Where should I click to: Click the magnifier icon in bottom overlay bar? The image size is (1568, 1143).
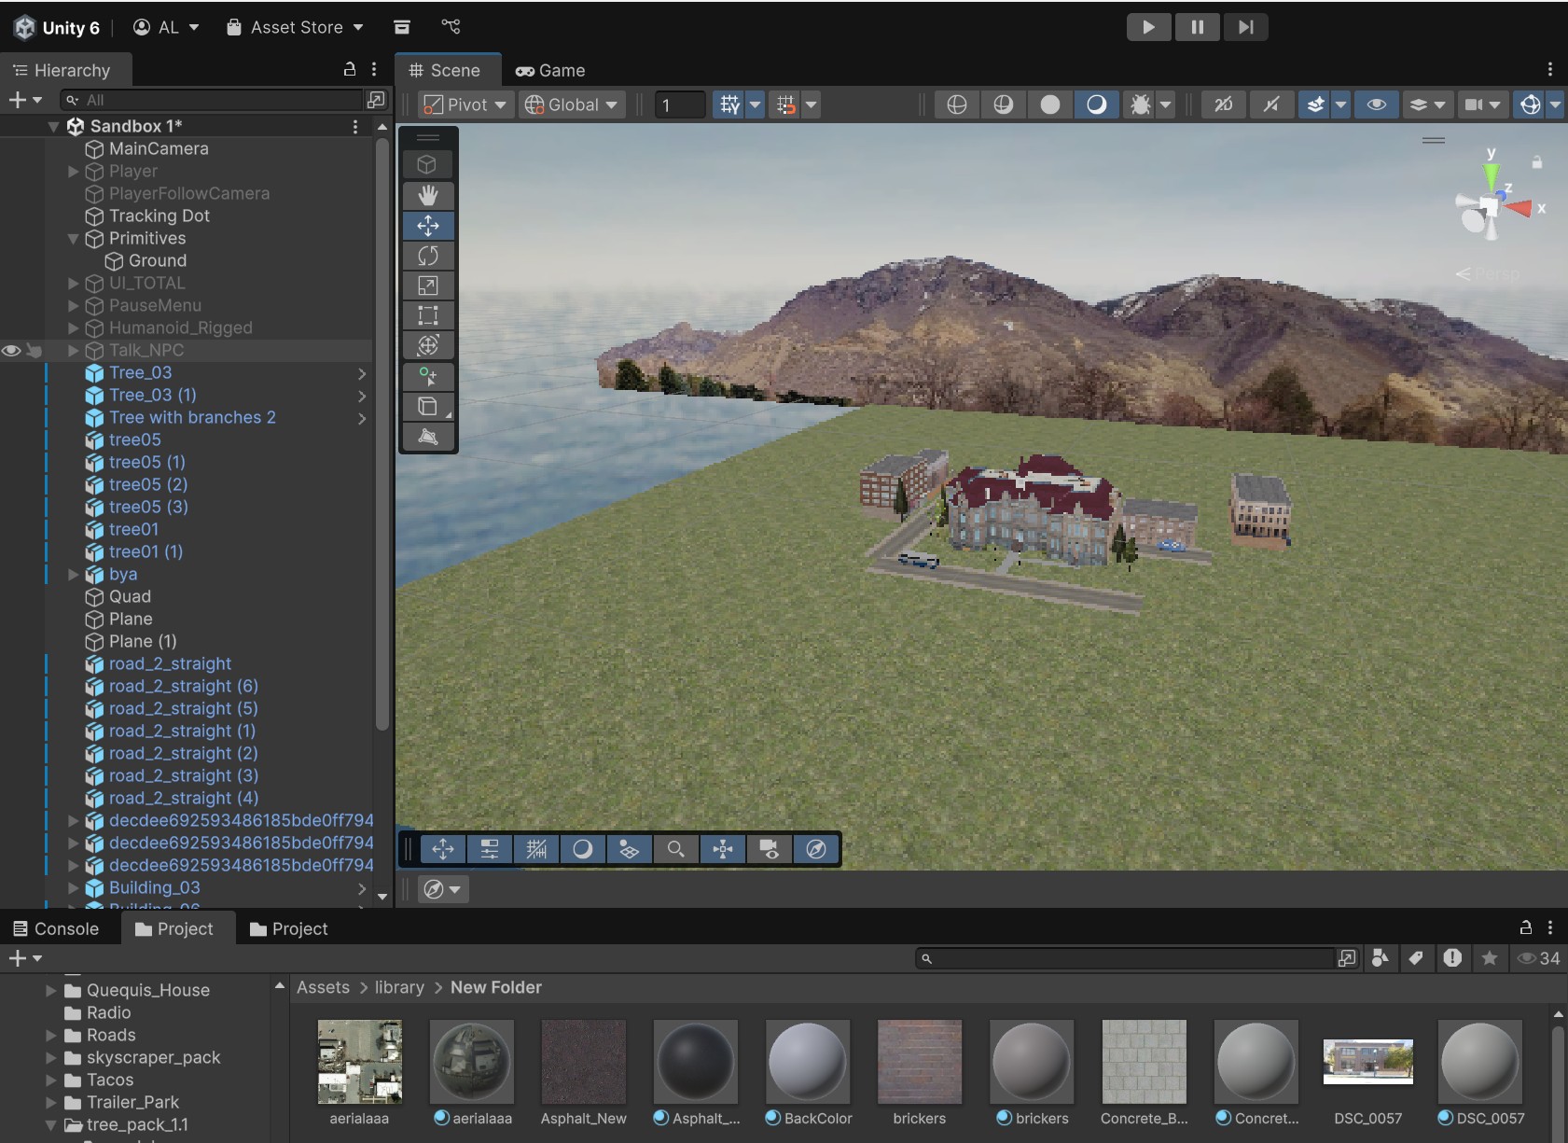tap(676, 849)
